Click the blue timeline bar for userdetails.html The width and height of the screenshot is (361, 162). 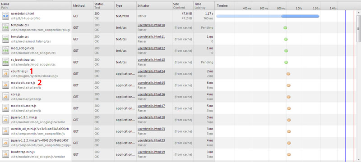(268, 16)
